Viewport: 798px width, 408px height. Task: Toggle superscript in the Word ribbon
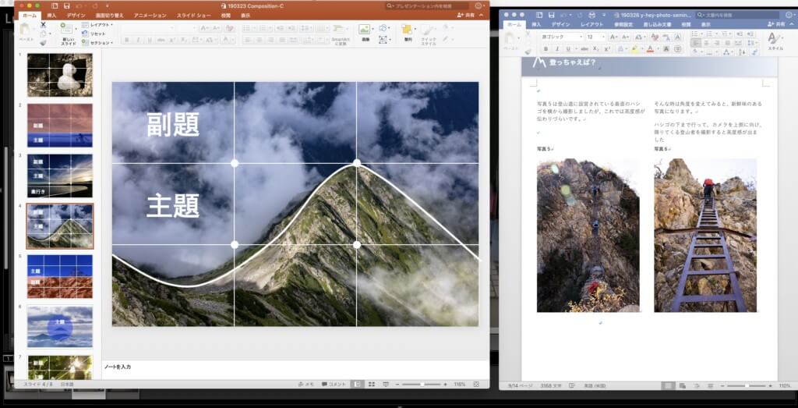[x=607, y=49]
